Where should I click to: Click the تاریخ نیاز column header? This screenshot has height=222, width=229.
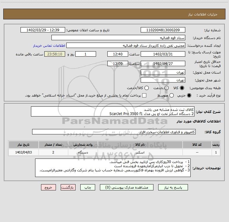click(x=23, y=145)
